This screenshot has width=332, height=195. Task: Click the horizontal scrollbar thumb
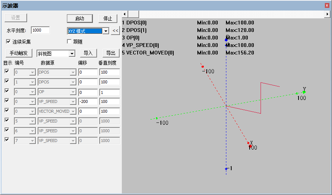[x=133, y=14]
